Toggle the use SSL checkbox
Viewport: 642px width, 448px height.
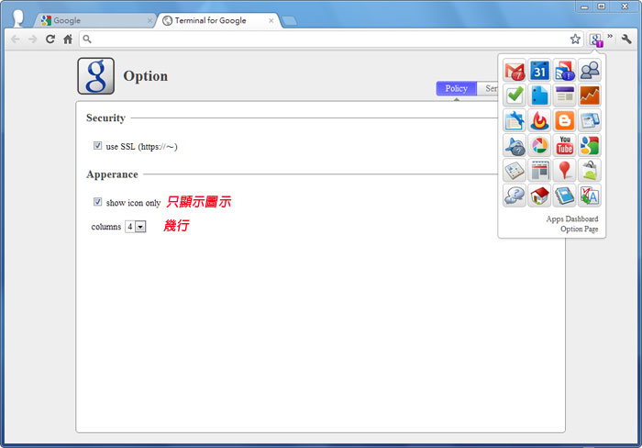tap(97, 145)
